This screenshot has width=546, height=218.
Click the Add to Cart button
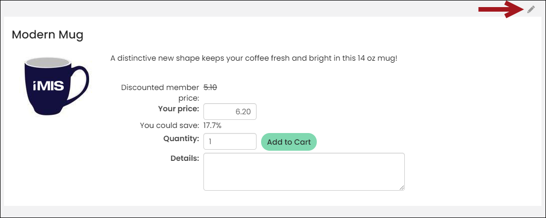[x=288, y=142]
